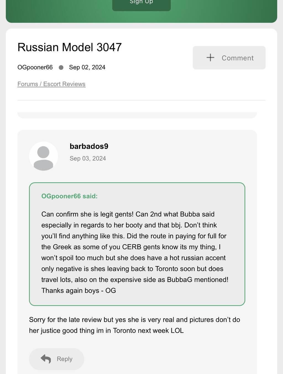Click the Comment button label

click(x=237, y=58)
